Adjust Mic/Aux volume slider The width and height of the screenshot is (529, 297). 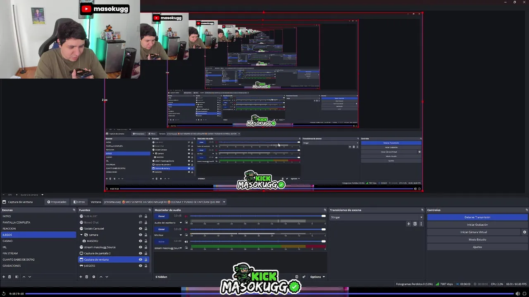[x=257, y=229]
